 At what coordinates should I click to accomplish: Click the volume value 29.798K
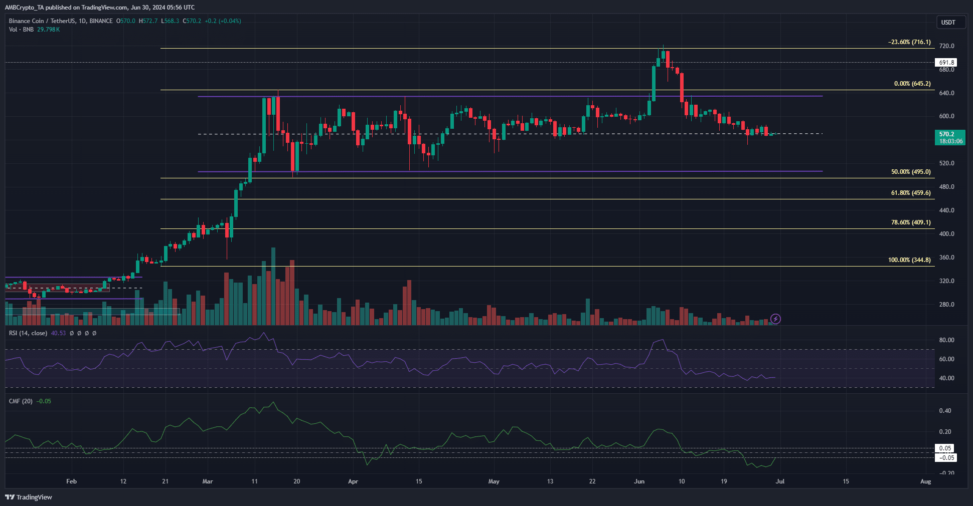[49, 30]
